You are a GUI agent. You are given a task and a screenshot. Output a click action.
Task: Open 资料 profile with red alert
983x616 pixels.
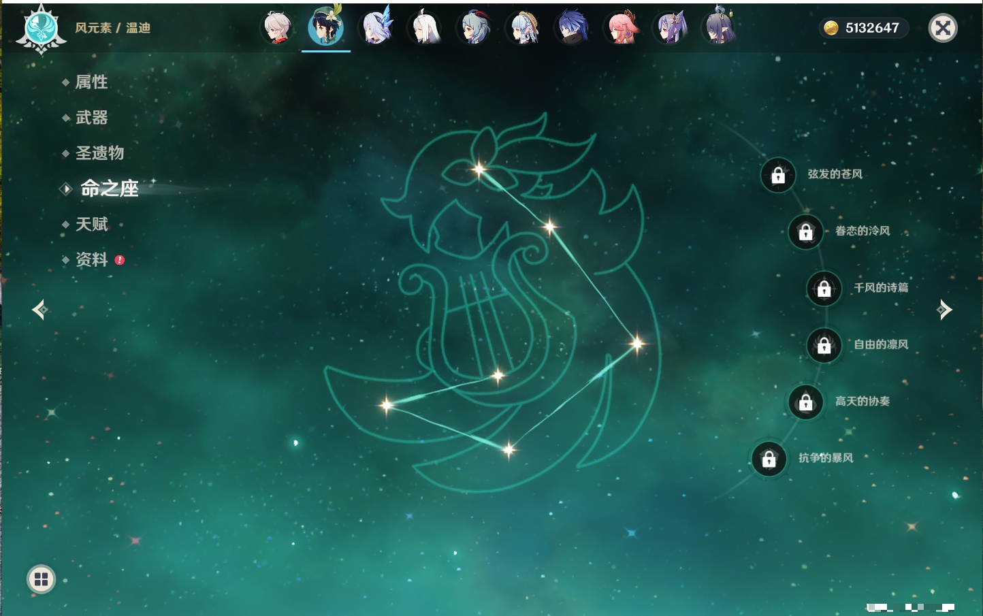click(91, 259)
